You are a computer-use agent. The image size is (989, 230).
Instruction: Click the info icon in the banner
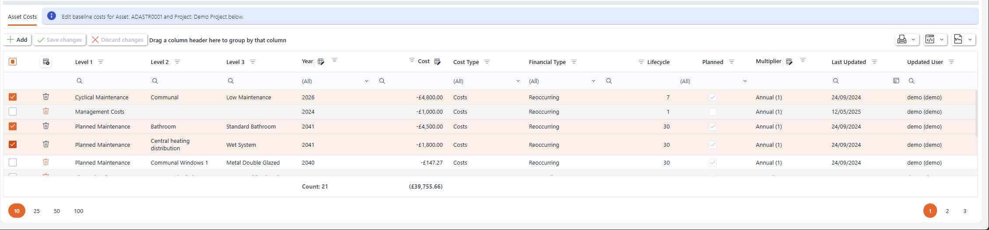(x=52, y=17)
